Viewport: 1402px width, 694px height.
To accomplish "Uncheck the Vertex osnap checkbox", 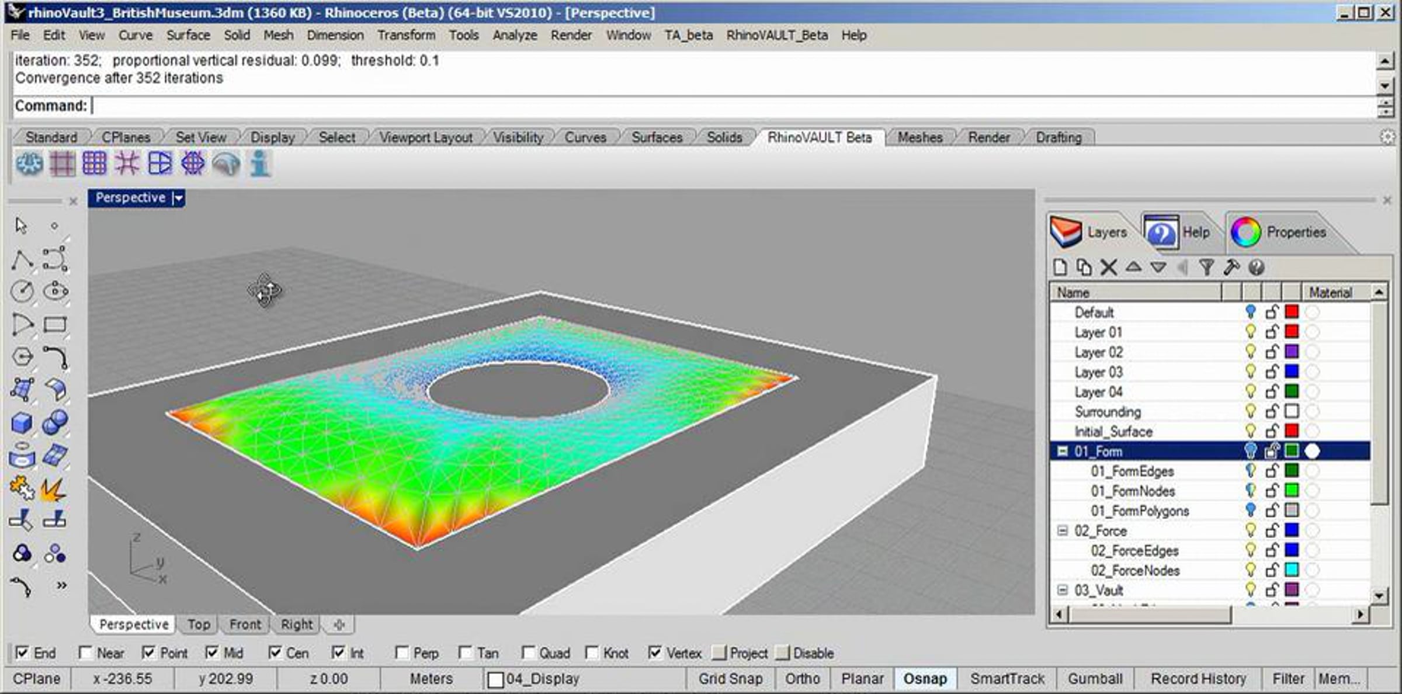I will coord(655,653).
